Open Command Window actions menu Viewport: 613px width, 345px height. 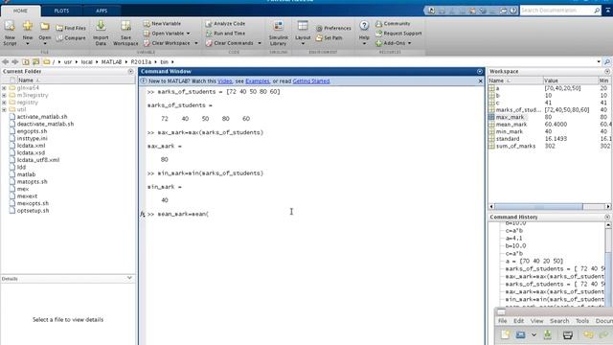click(480, 72)
